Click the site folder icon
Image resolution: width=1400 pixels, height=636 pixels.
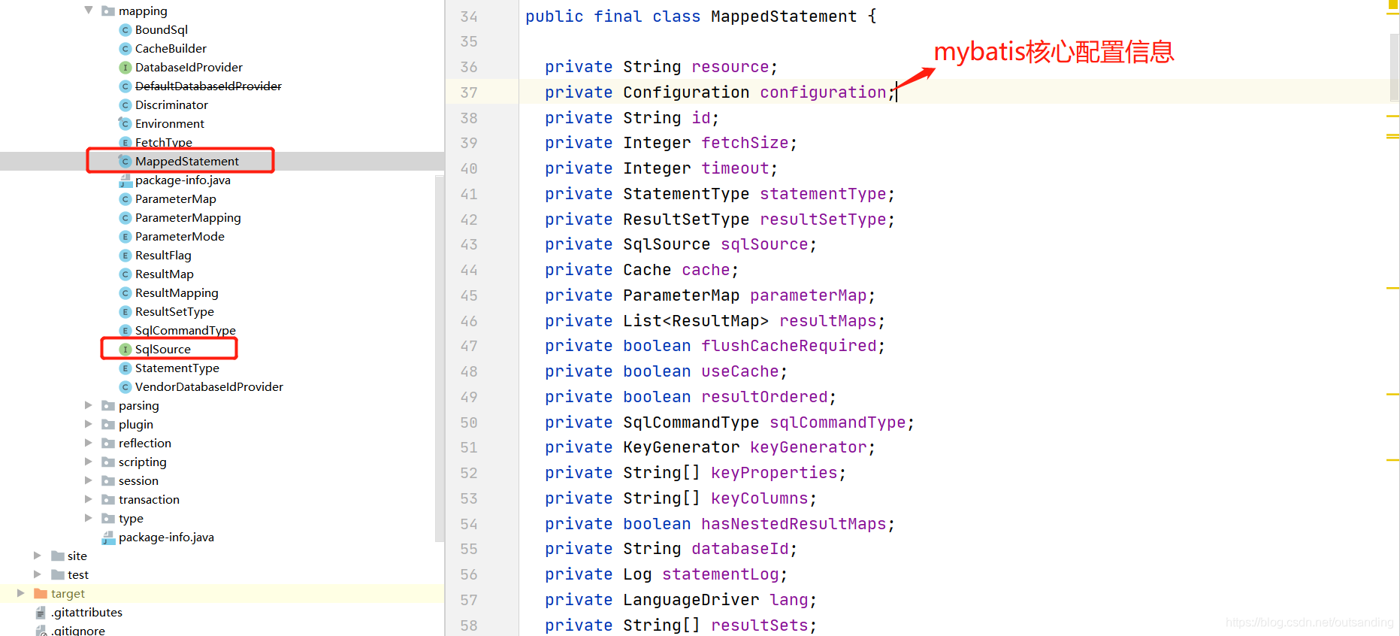tap(58, 556)
